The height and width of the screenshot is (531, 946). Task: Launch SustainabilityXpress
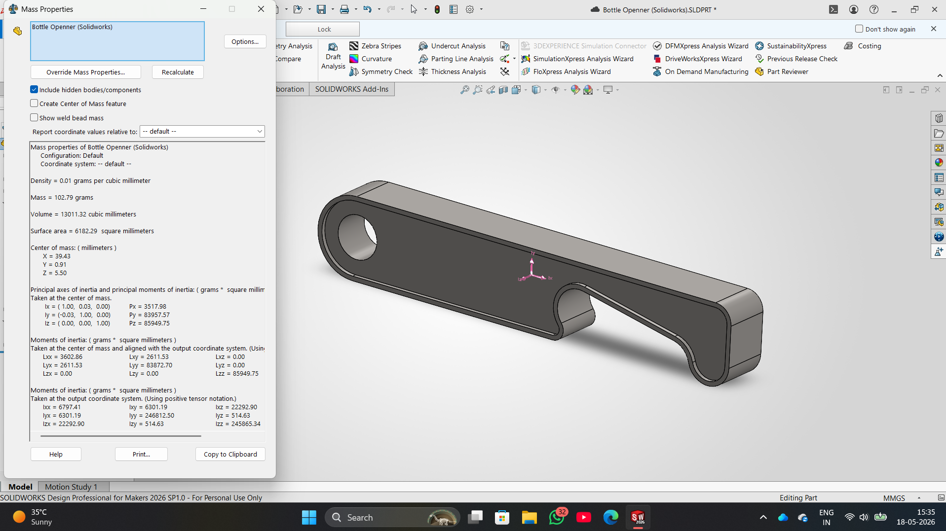point(791,46)
